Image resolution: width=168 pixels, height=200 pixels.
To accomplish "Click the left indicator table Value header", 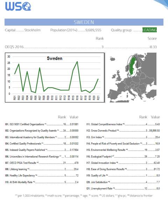I will (74, 117).
